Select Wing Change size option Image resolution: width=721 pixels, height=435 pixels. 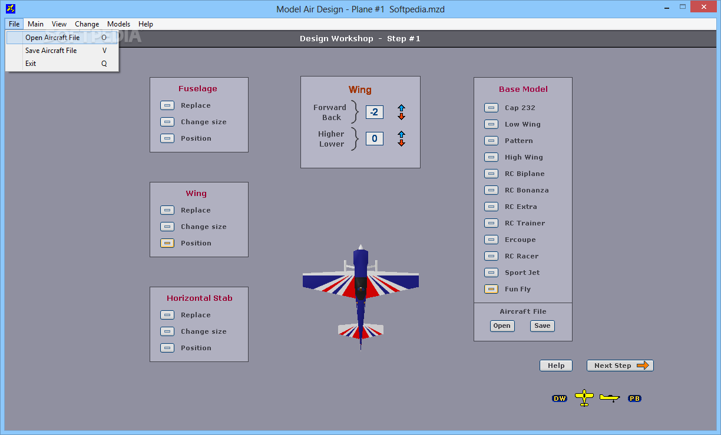(167, 227)
